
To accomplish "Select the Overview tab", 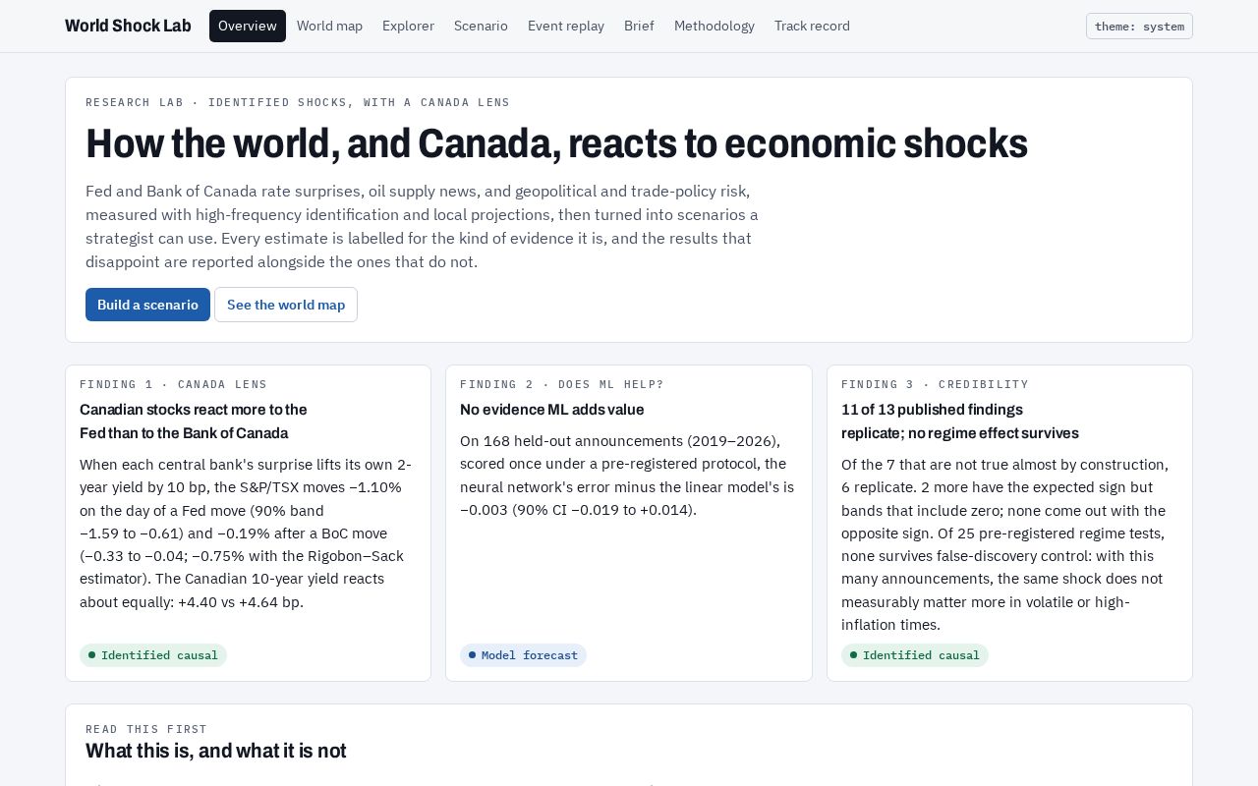I will click(x=248, y=26).
